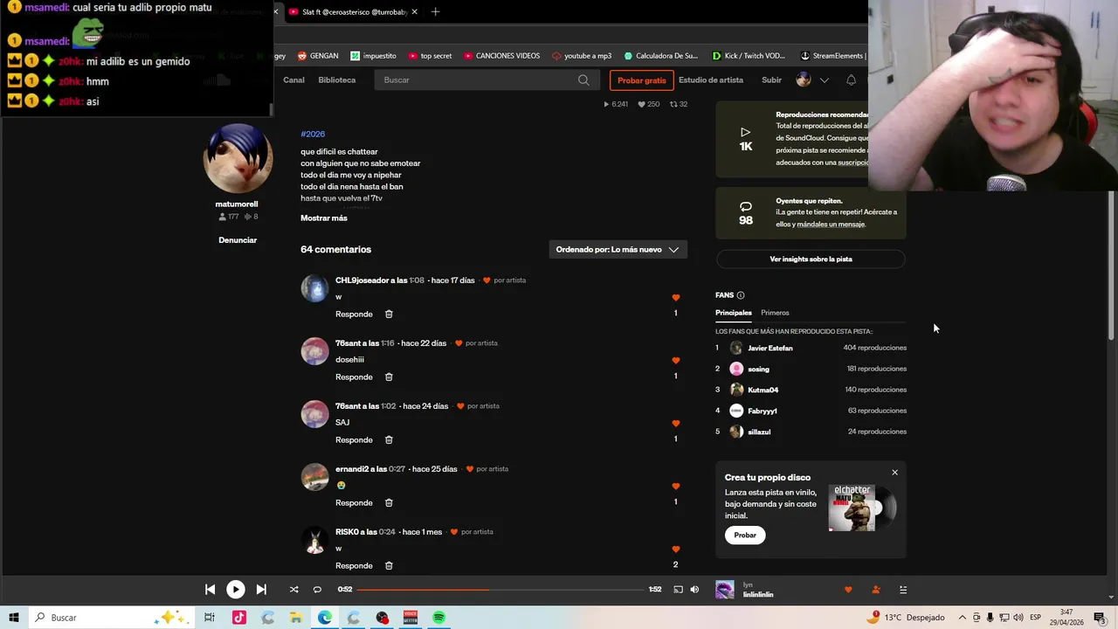
Task: Open the likes count icon 250
Action: pyautogui.click(x=641, y=104)
